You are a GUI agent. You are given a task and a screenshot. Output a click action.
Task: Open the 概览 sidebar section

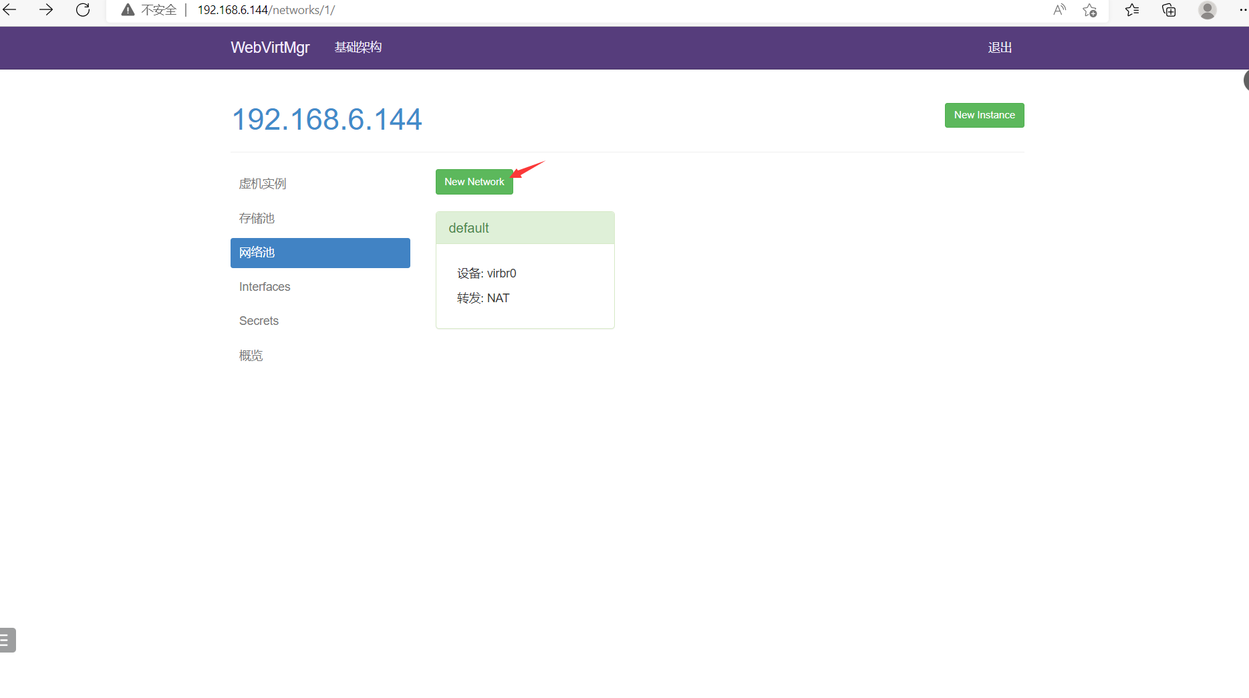click(320, 356)
